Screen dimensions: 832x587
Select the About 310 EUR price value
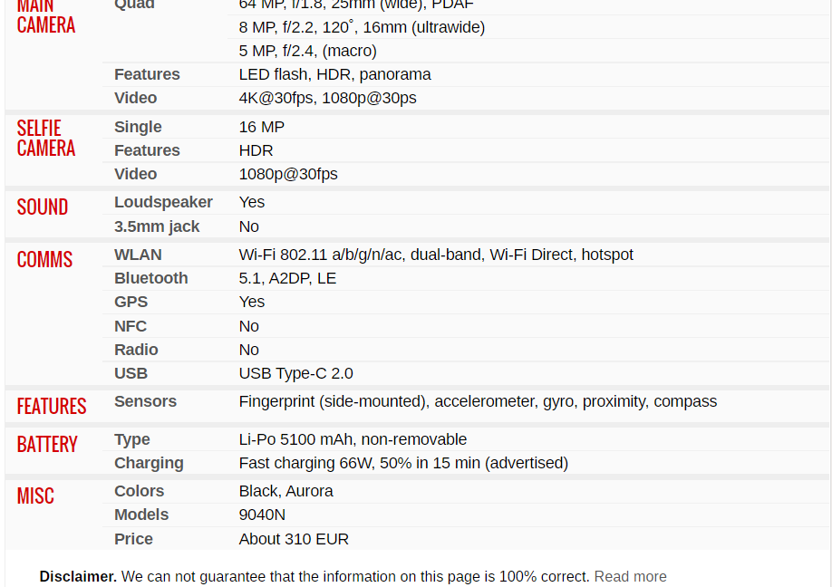point(294,539)
